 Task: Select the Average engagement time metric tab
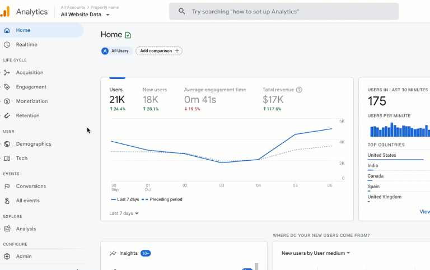tap(215, 99)
